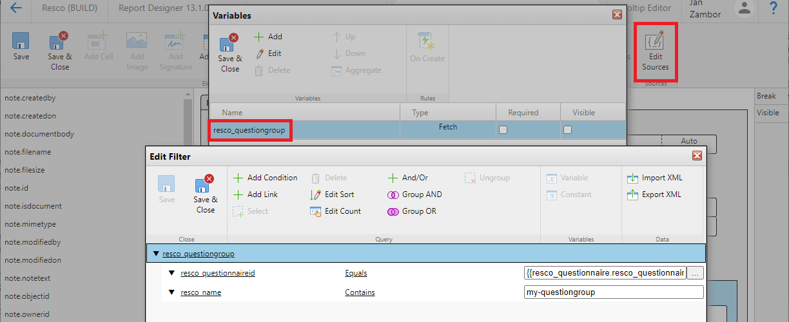Screen dimensions: 789x322
Task: Click the Equals operator link
Action: [x=356, y=273]
